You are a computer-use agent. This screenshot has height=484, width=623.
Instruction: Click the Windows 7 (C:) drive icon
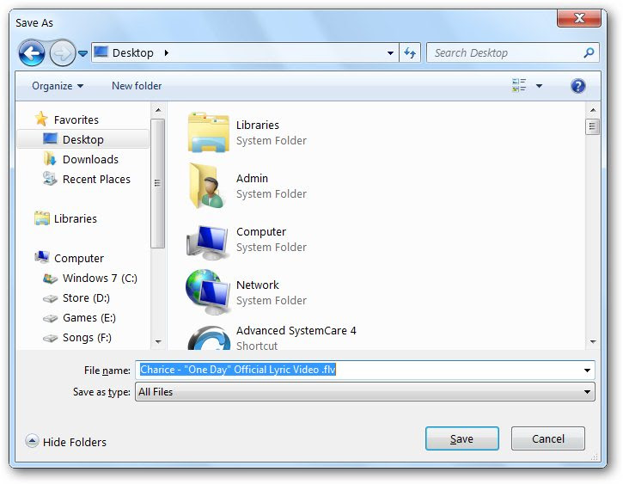[50, 279]
